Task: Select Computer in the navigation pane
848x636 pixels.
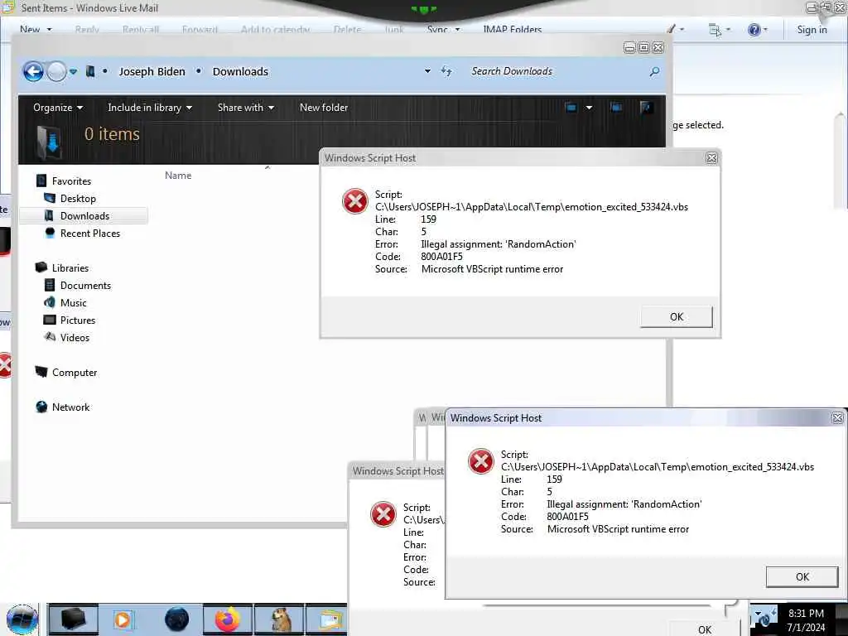Action: (x=75, y=372)
